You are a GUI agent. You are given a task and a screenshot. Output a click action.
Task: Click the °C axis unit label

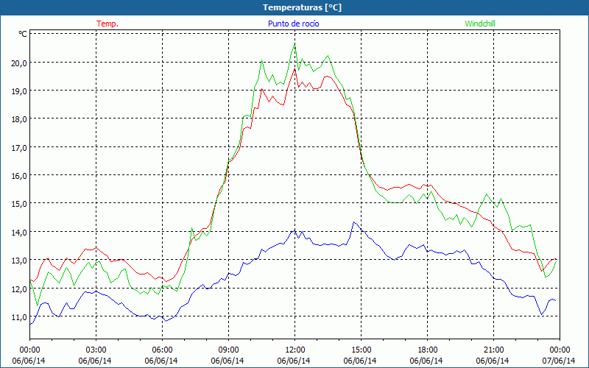pyautogui.click(x=23, y=34)
